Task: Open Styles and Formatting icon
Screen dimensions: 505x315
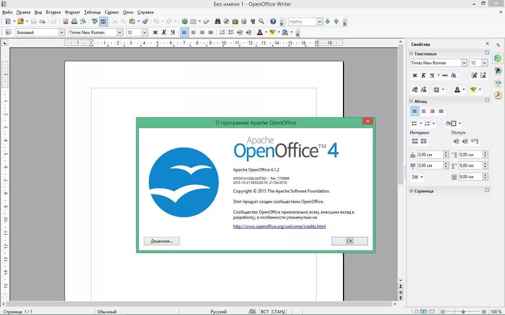Action: (8, 32)
